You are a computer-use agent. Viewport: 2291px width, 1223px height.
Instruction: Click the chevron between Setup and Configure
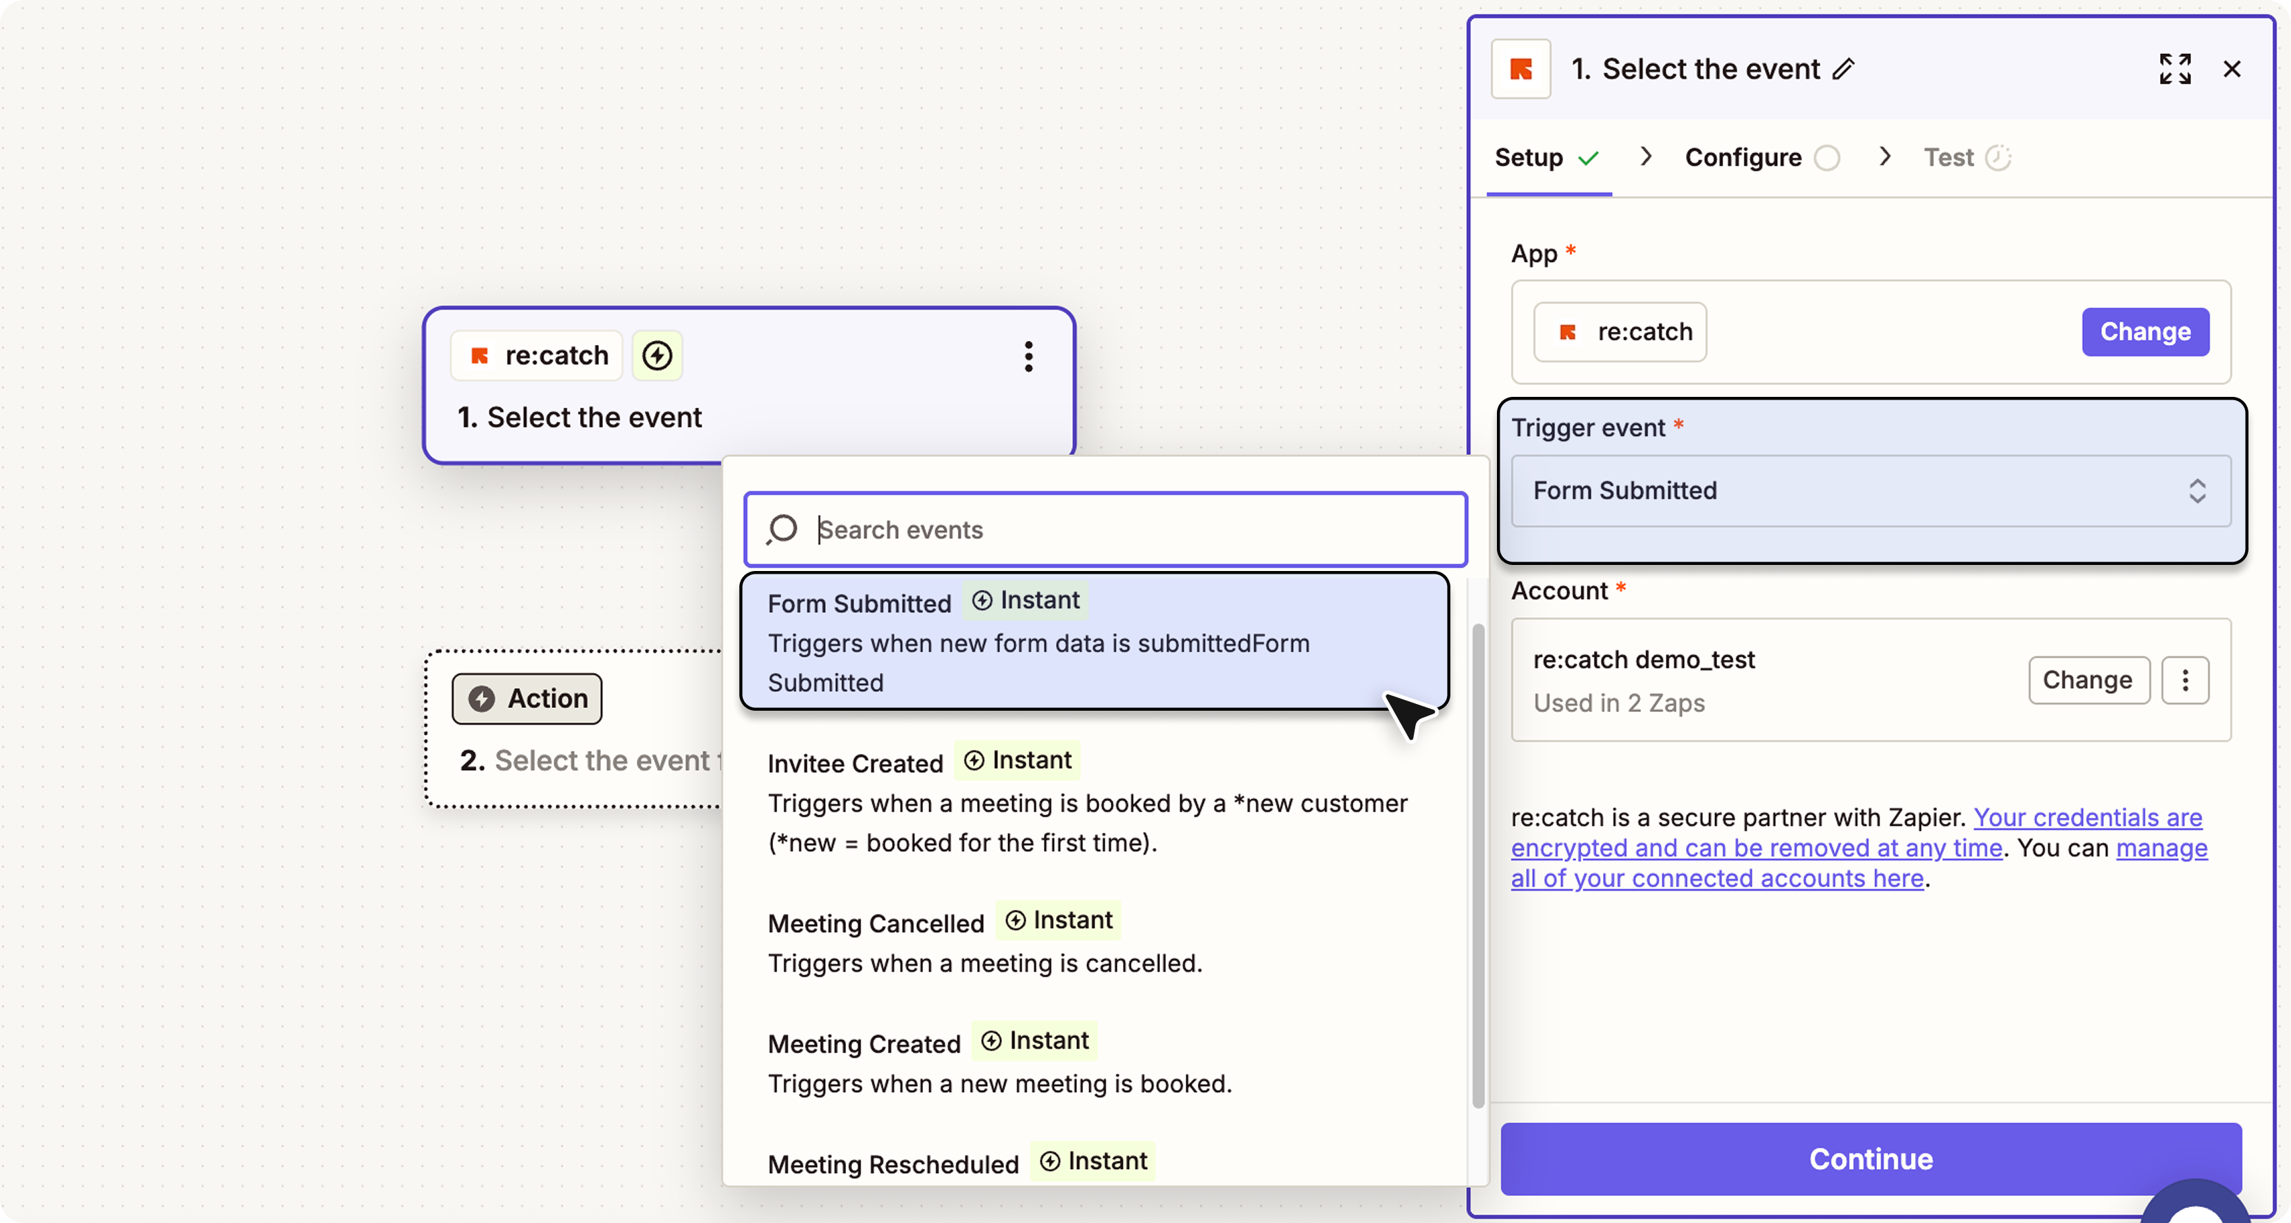click(x=1645, y=157)
